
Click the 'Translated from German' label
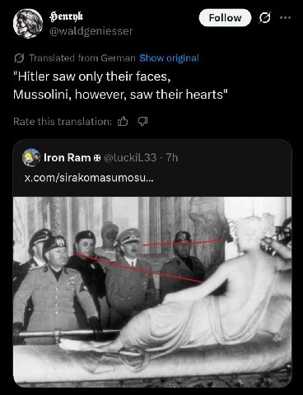82,58
